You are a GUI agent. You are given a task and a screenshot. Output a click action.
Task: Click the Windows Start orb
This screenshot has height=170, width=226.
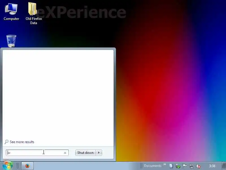pos(8,165)
